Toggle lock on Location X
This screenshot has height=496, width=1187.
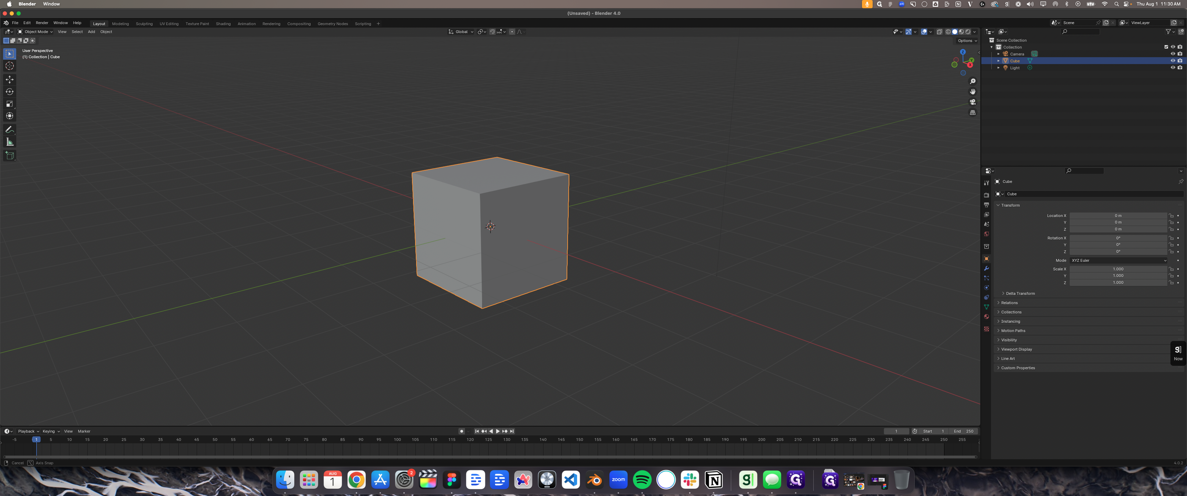[1171, 216]
